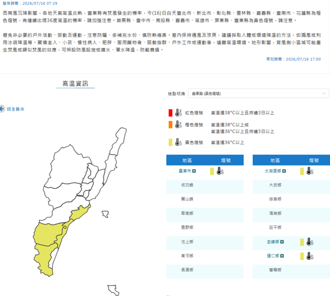Expand the 達仁鄉 row plus icon

[x=282, y=256]
